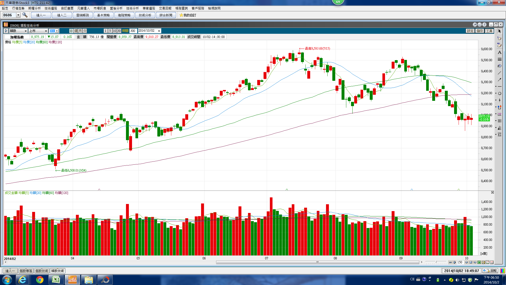Toggle the 30 minute interval button

coord(119,31)
